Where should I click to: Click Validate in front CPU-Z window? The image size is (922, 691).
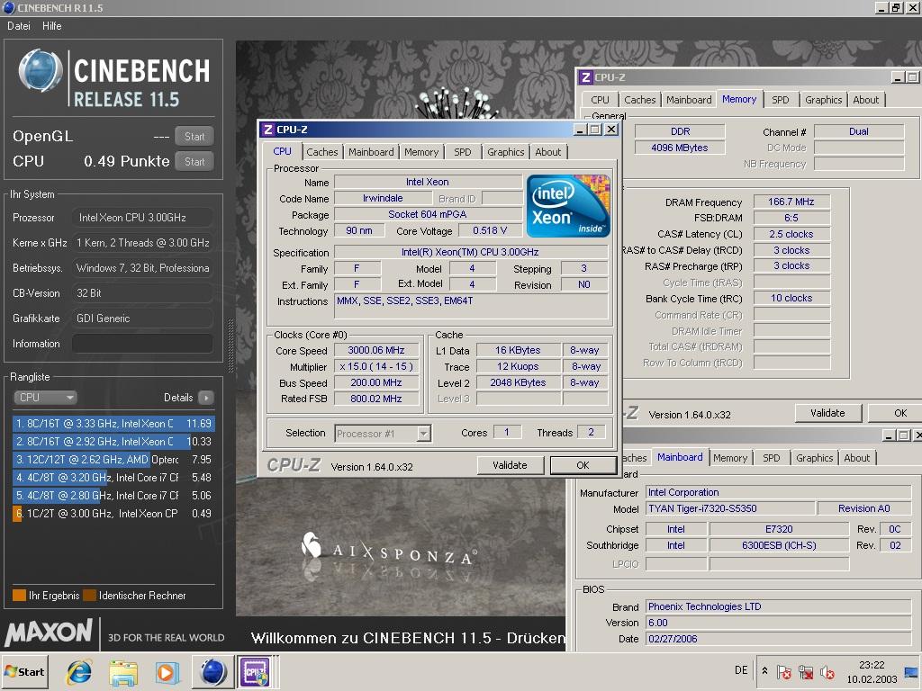[x=510, y=465]
